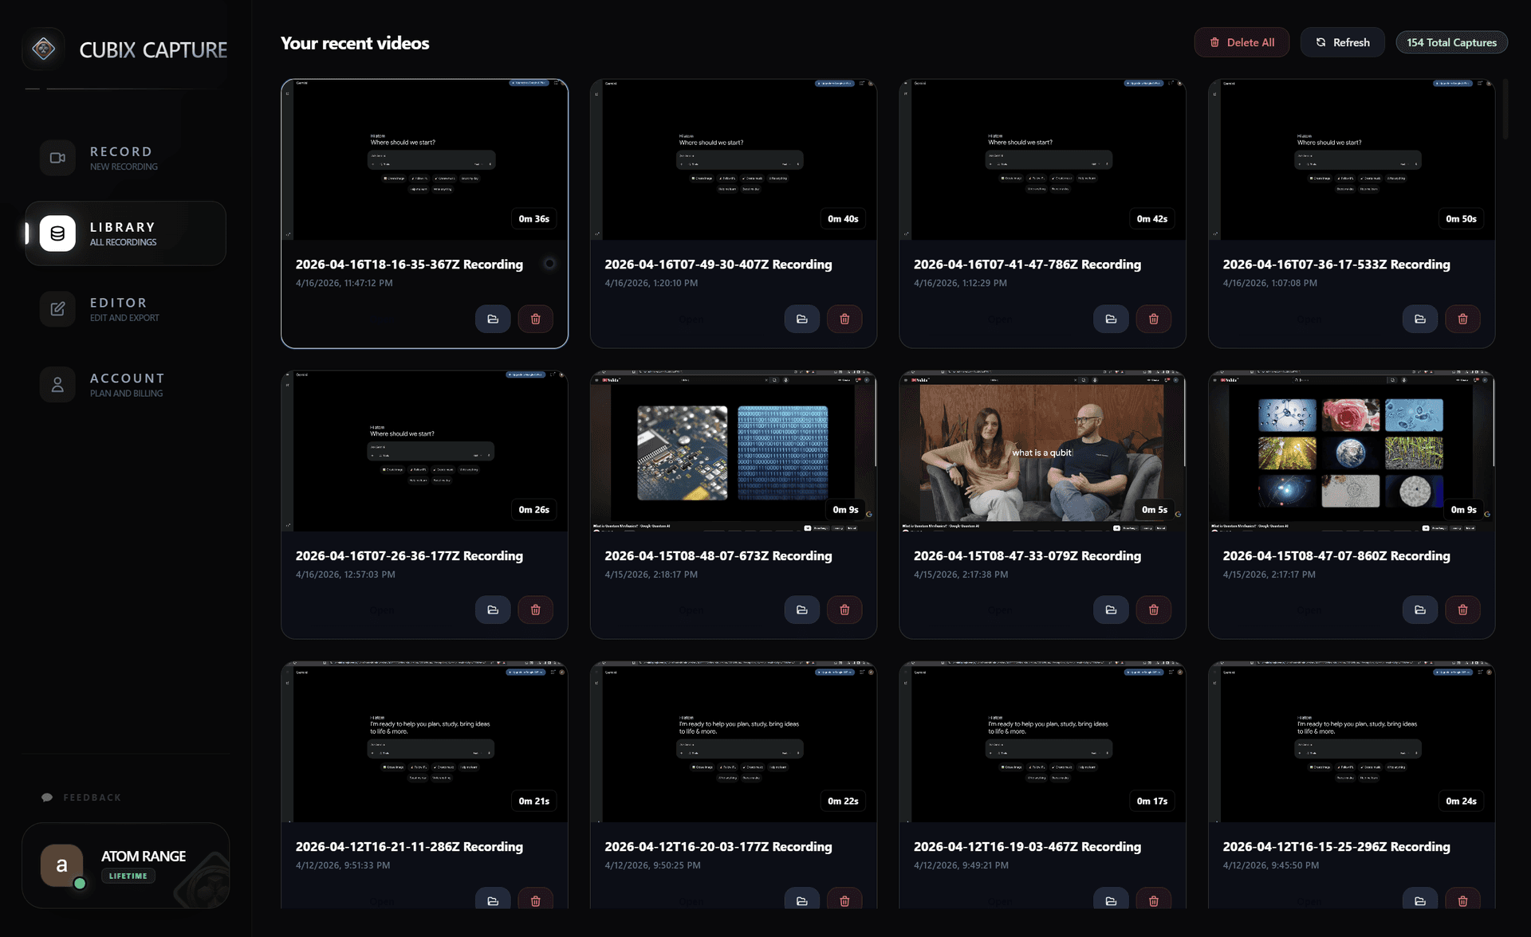Delete the 2026-04-16T07-49-30-407Z Recording

[844, 319]
